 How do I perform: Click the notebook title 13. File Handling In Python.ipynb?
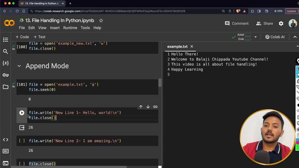click(60, 21)
